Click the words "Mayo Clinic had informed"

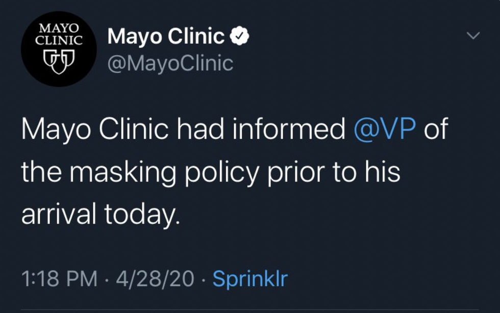pos(183,131)
